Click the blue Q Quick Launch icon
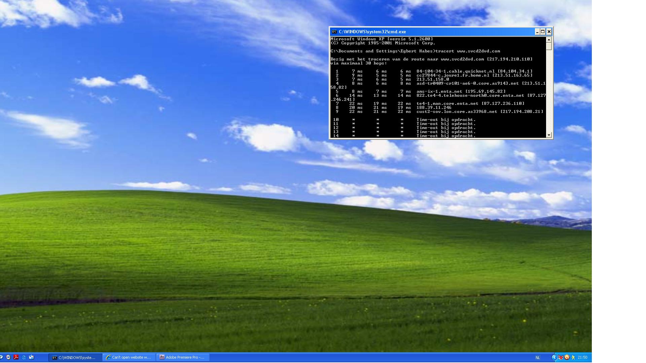 coord(24,357)
